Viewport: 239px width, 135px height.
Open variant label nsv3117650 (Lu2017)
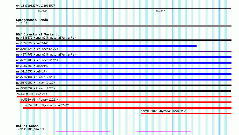[31, 71]
